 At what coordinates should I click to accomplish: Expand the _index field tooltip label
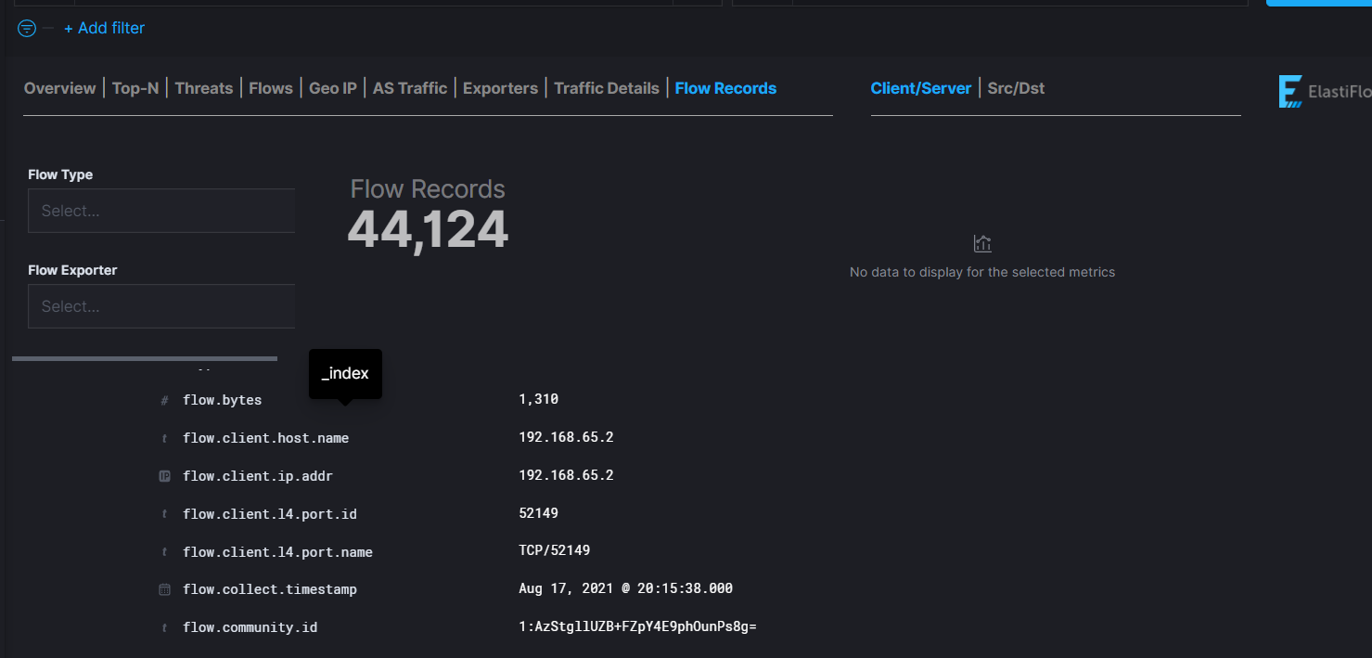click(x=344, y=373)
